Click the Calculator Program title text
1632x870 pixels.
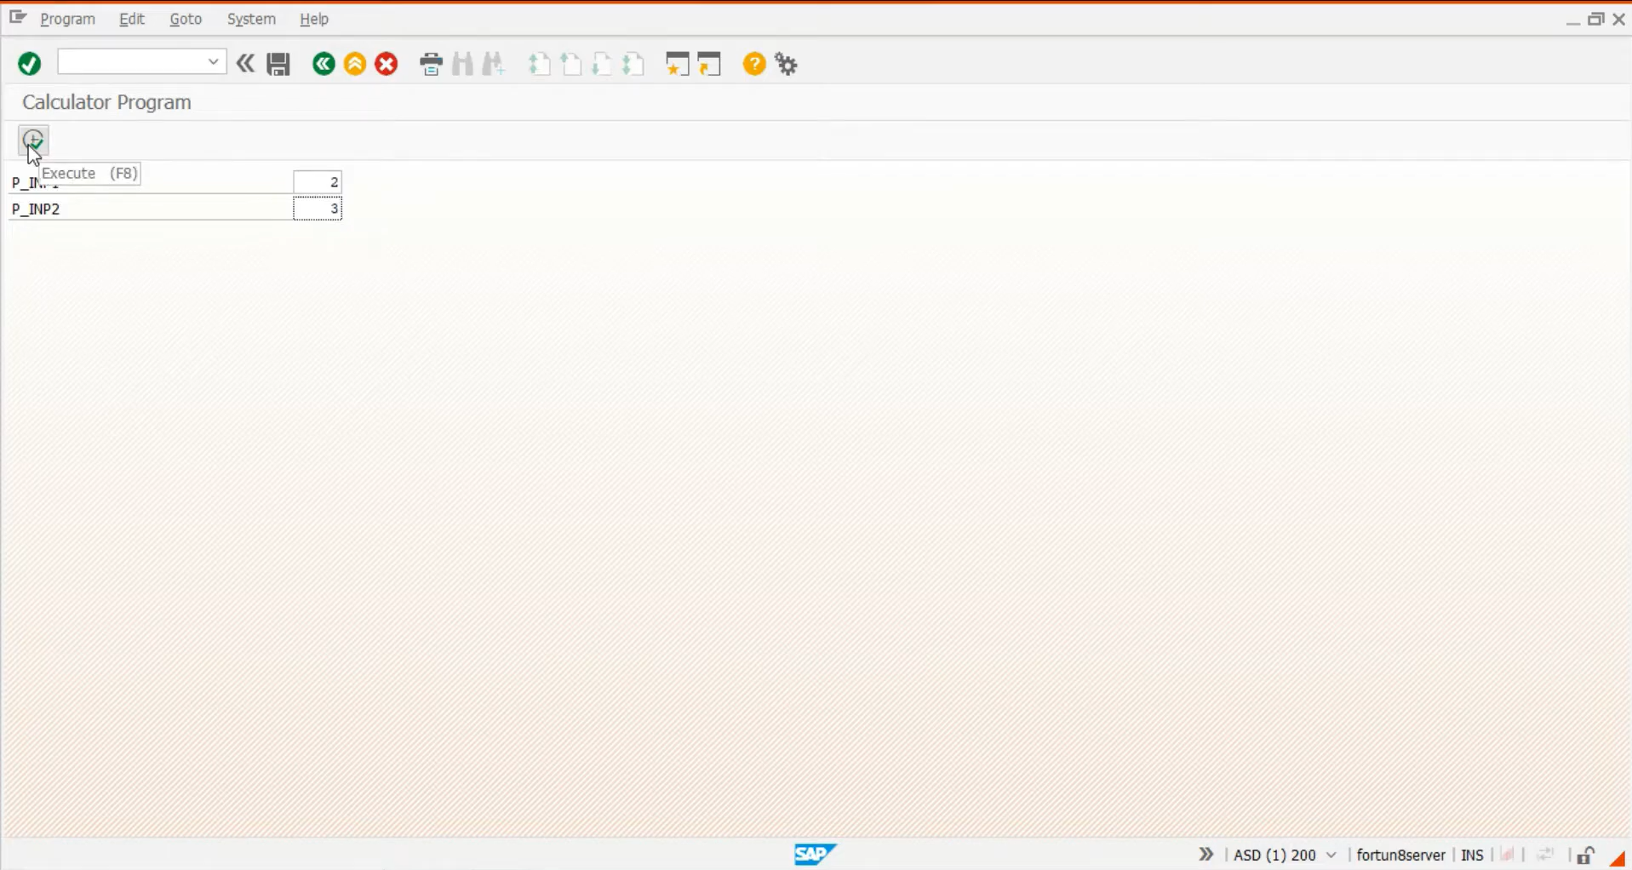tap(106, 102)
